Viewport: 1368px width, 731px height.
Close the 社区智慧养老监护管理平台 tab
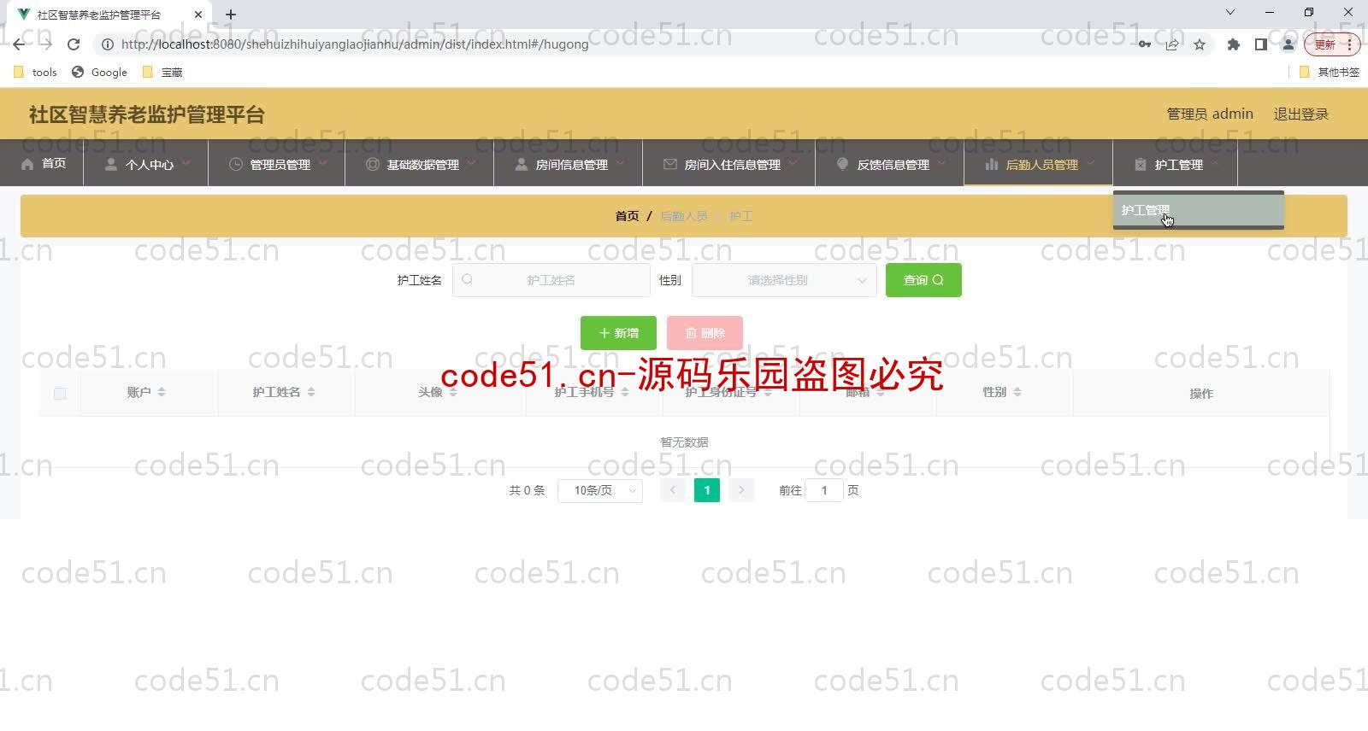(x=198, y=15)
